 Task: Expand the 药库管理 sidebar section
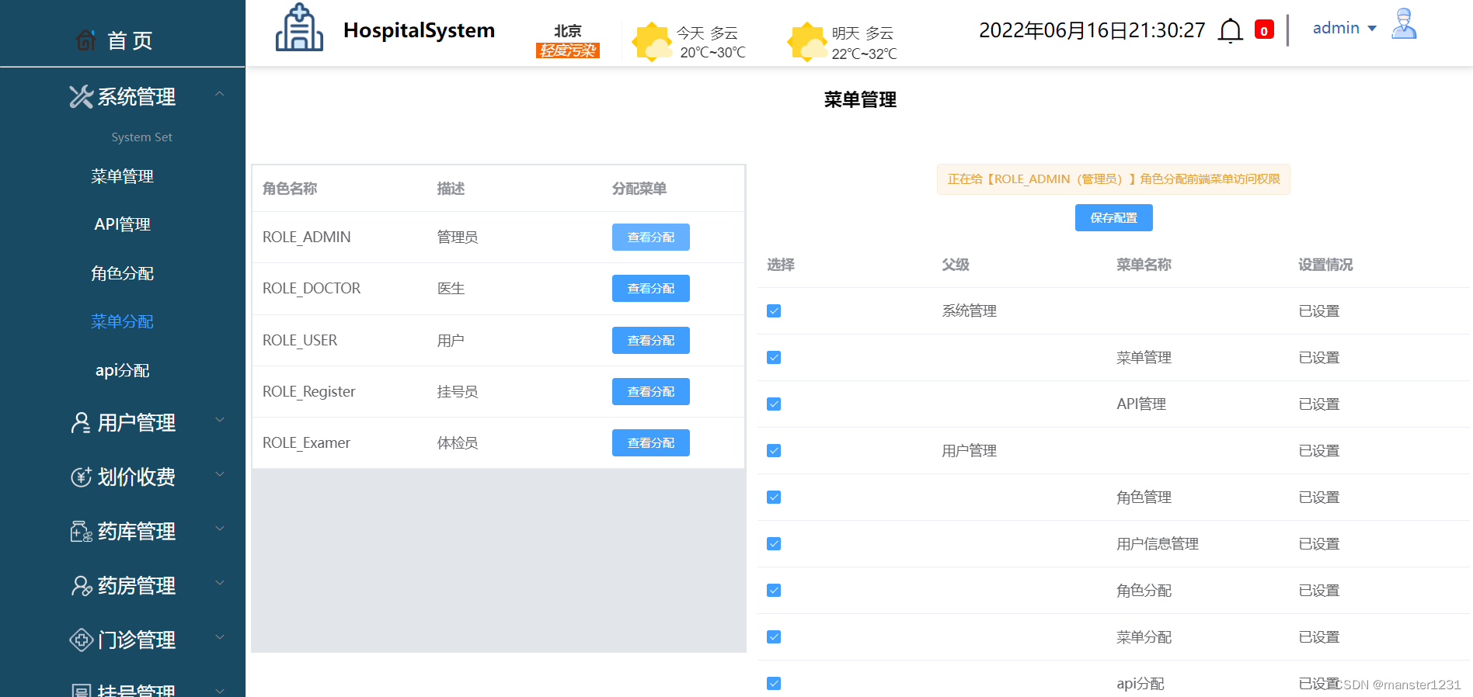(x=220, y=529)
